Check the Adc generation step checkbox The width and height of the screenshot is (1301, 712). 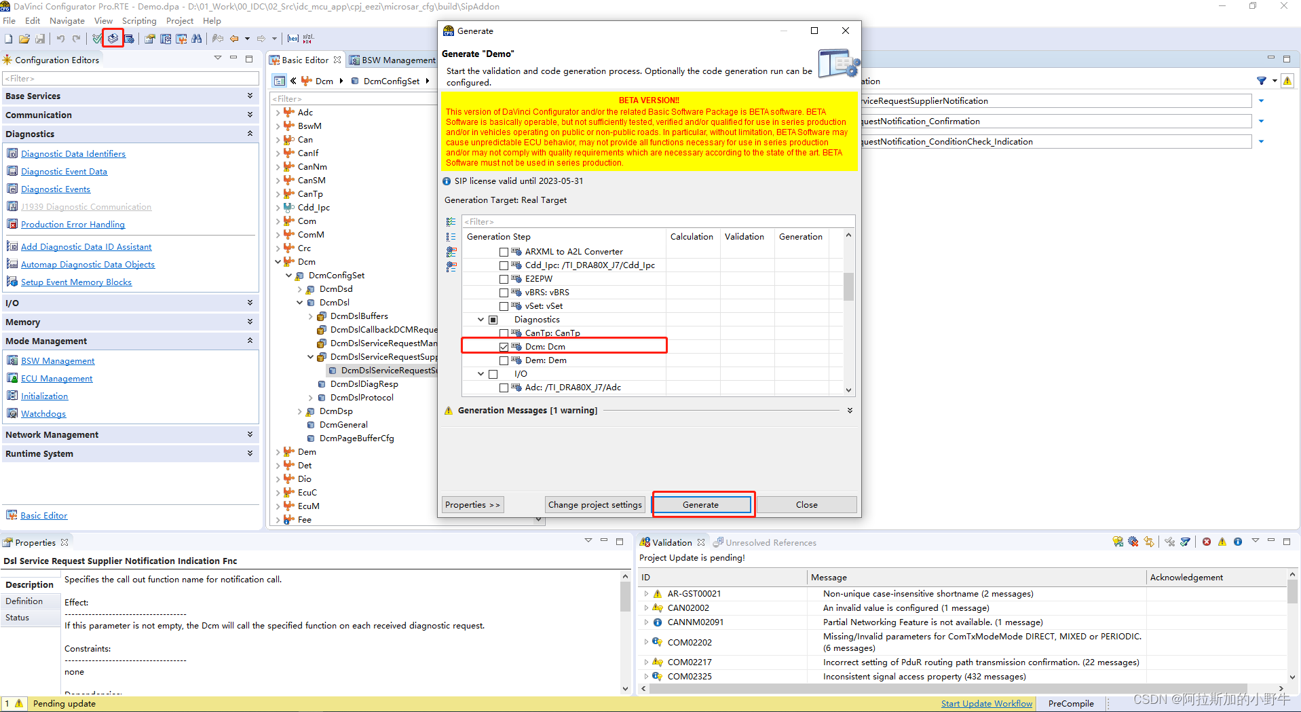tap(504, 388)
